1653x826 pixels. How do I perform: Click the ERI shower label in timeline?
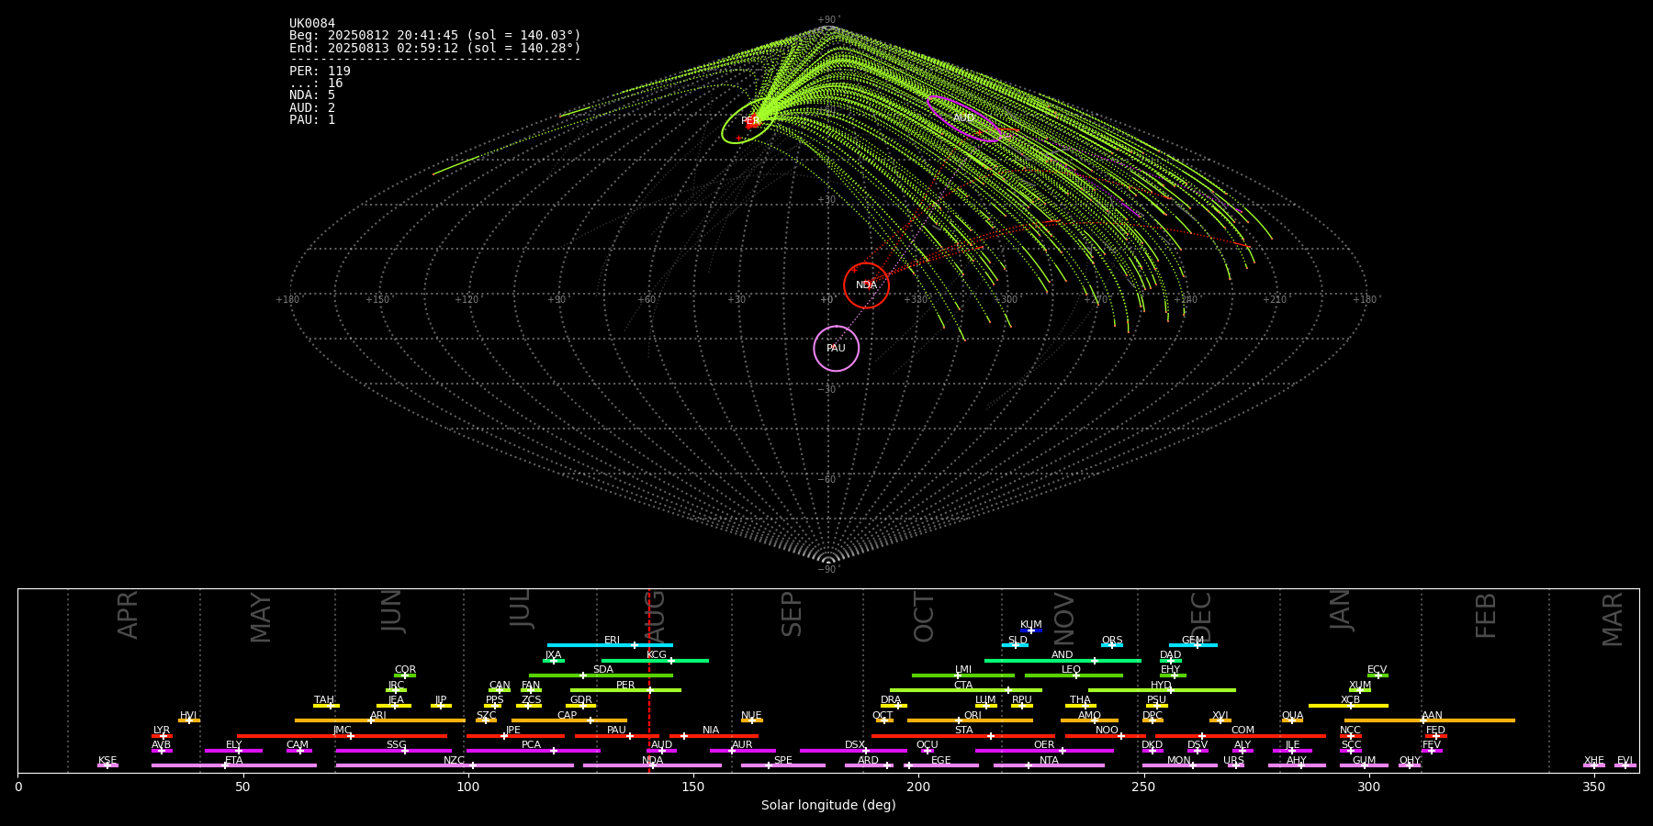click(612, 641)
